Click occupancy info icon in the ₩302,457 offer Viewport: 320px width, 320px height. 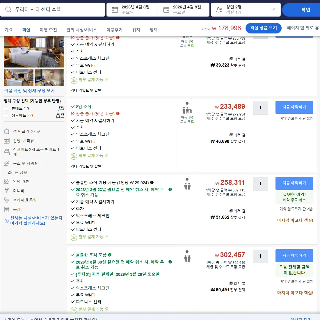(187, 252)
